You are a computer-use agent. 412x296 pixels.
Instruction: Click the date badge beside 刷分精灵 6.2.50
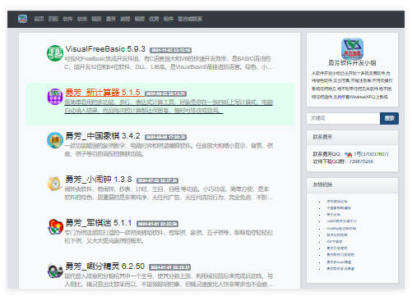pyautogui.click(x=170, y=267)
